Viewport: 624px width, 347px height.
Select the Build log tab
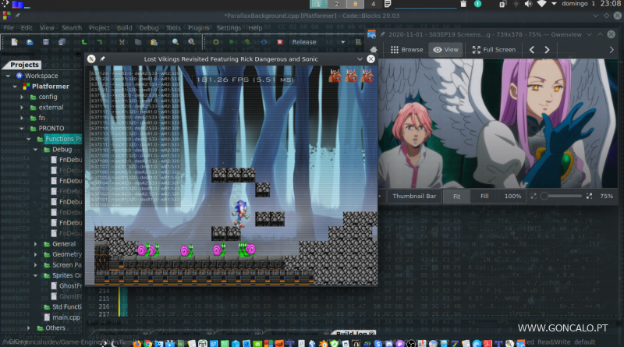click(355, 334)
